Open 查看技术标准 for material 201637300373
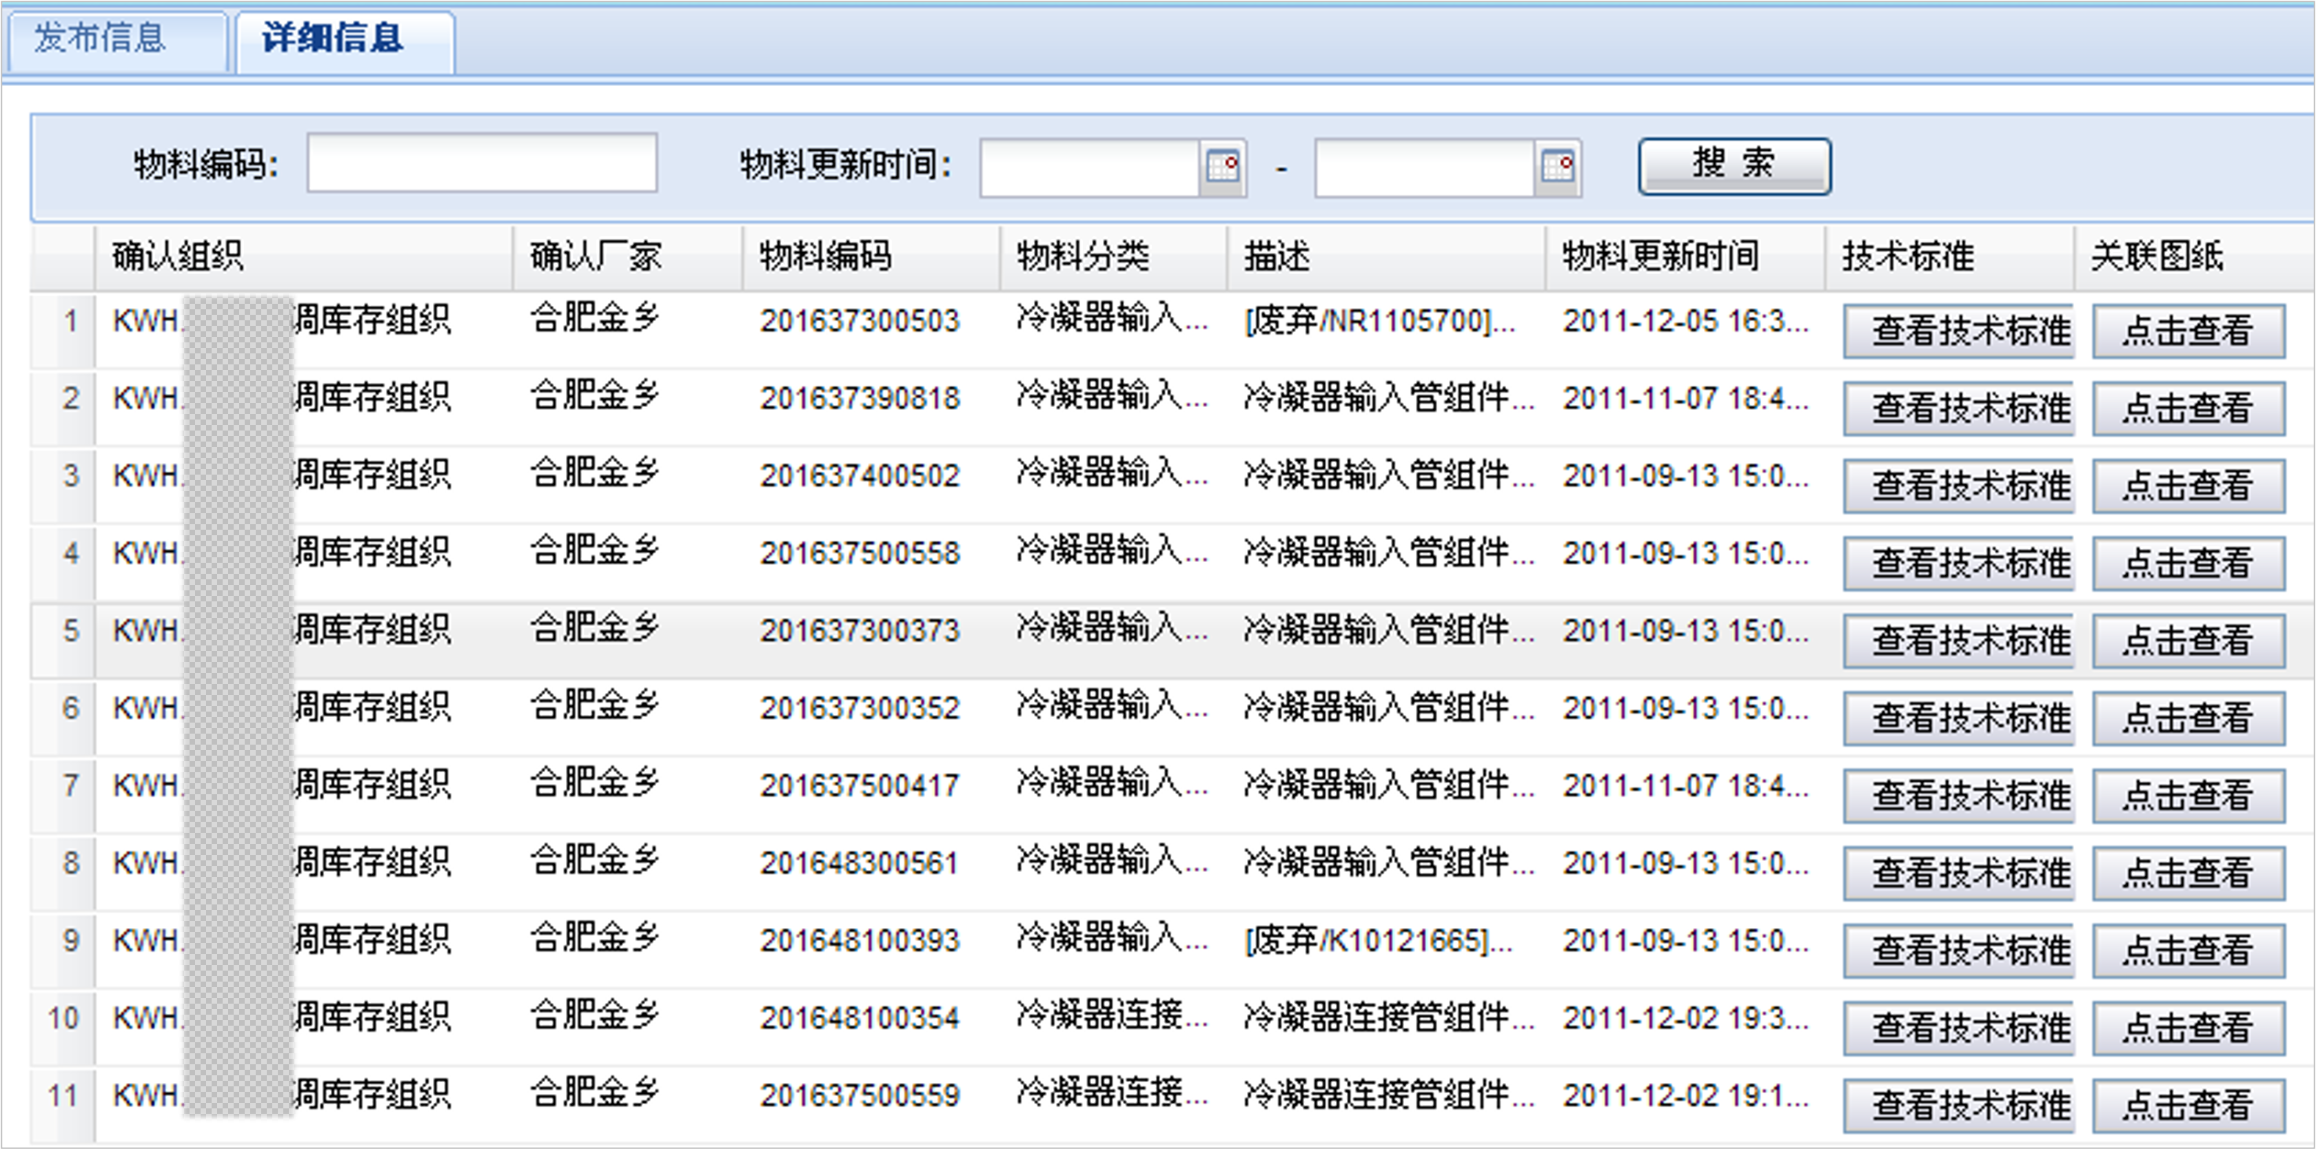This screenshot has width=2316, height=1149. point(1958,641)
